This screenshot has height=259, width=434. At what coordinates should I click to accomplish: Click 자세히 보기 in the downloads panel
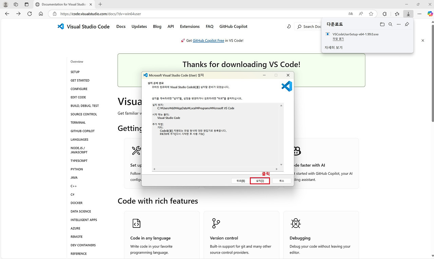tap(334, 48)
